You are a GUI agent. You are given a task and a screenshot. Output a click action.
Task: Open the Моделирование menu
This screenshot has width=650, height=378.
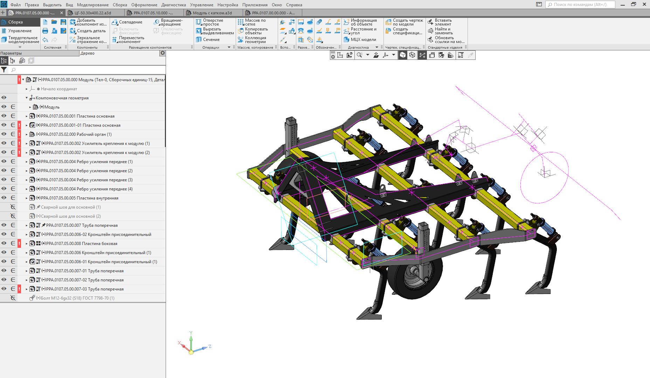point(93,5)
